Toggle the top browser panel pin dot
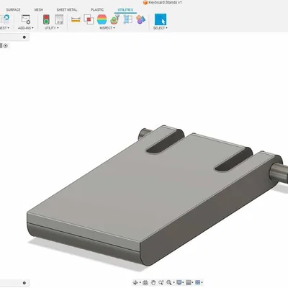The height and width of the screenshot is (288, 288). (x=24, y=37)
